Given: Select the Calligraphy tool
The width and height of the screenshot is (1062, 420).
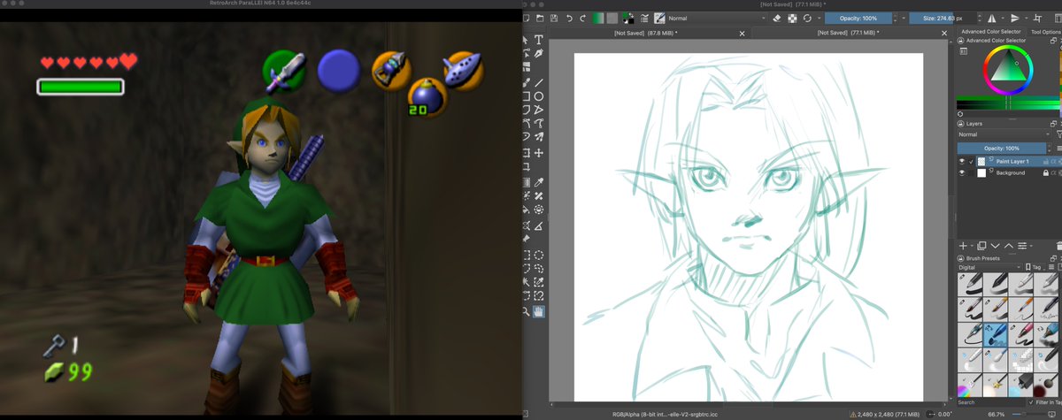Looking at the screenshot, I should pos(538,54).
